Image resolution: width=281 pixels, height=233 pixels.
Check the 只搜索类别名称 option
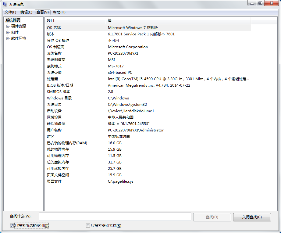click(x=88, y=225)
